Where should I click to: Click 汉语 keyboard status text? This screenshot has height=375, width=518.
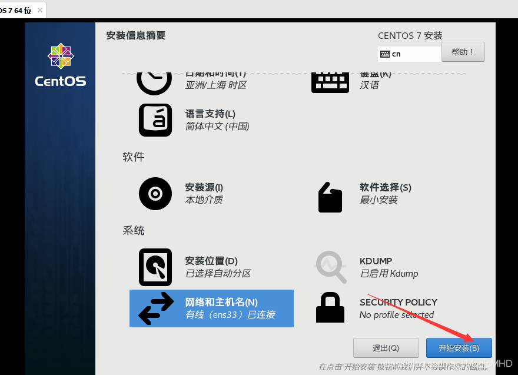(369, 85)
